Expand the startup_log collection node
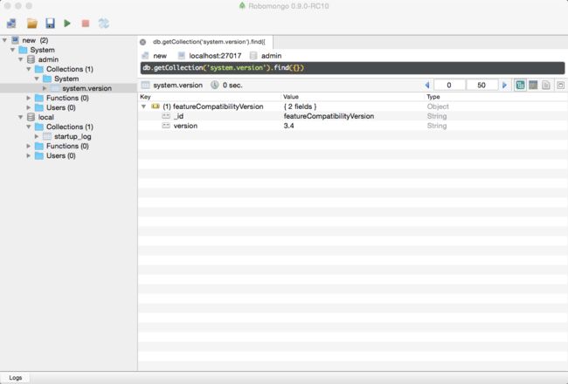This screenshot has height=384, width=568. click(37, 136)
